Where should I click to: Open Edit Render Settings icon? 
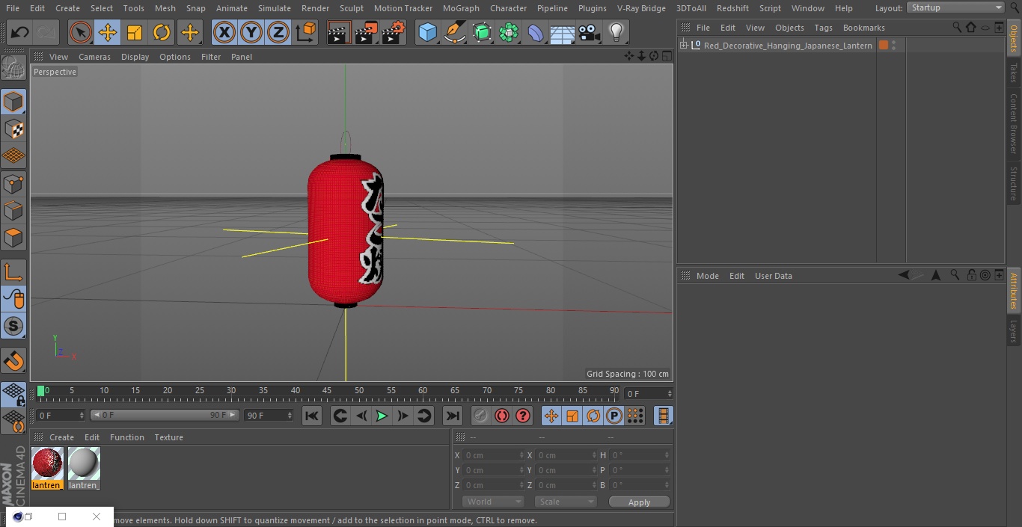tap(394, 33)
